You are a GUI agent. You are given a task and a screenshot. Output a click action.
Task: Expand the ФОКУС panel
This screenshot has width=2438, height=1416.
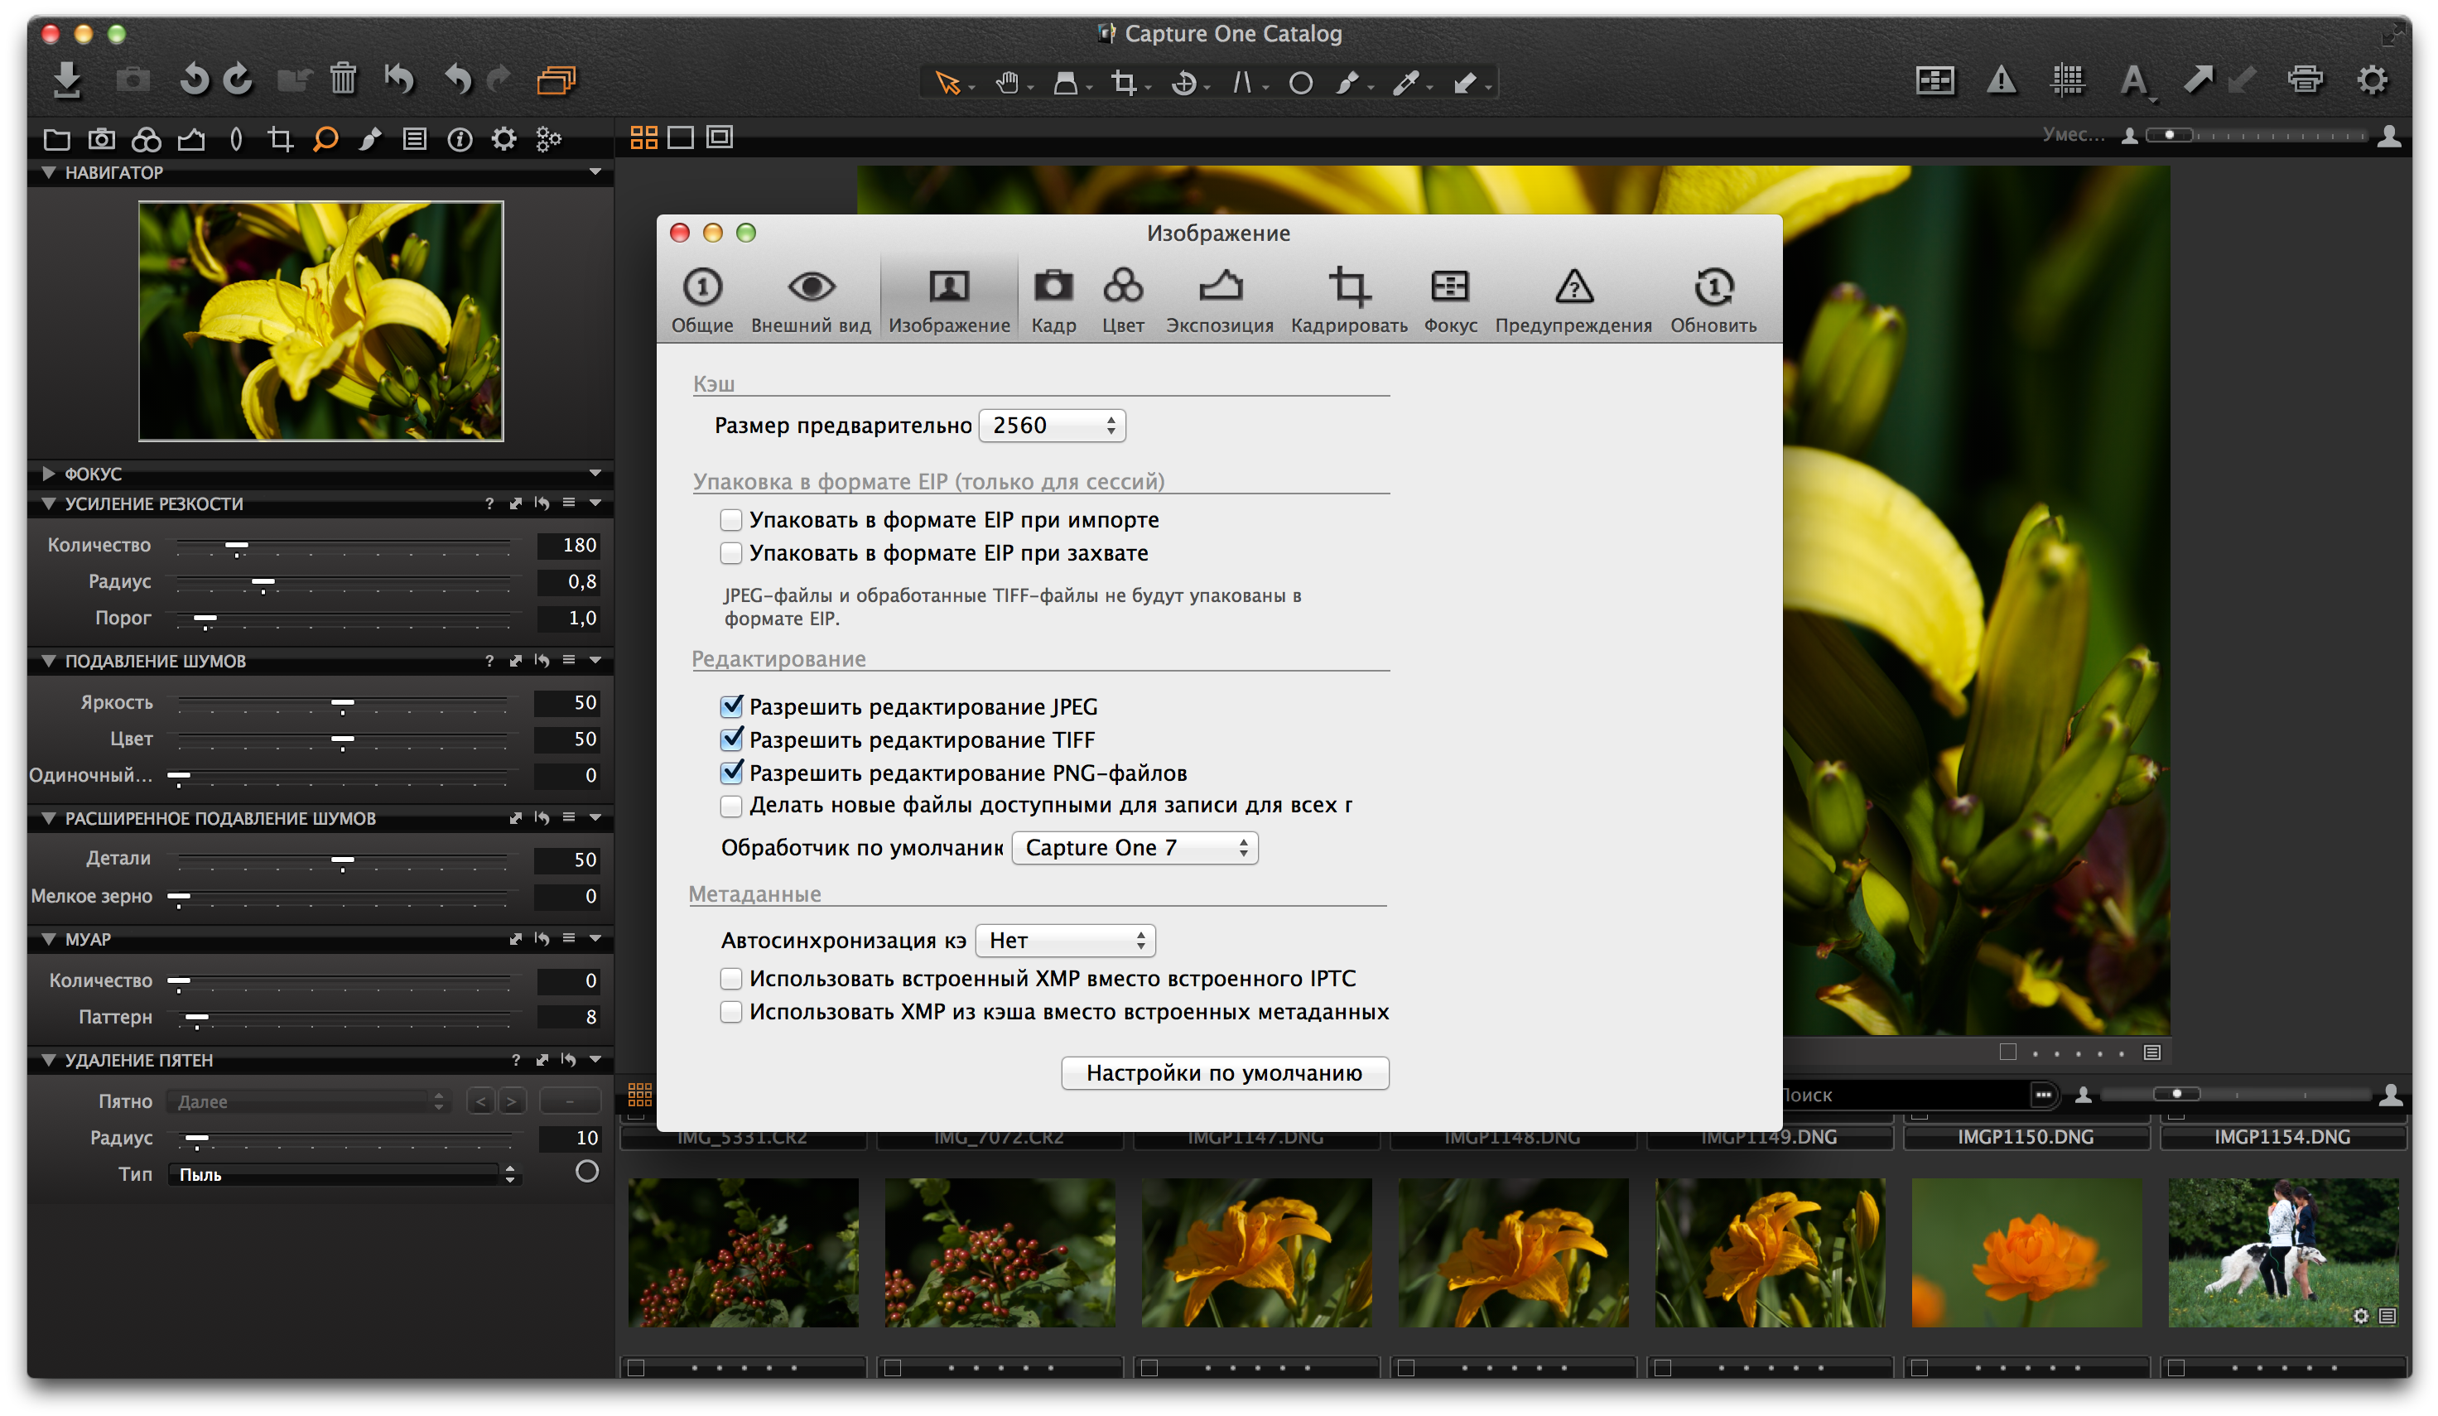coord(48,474)
